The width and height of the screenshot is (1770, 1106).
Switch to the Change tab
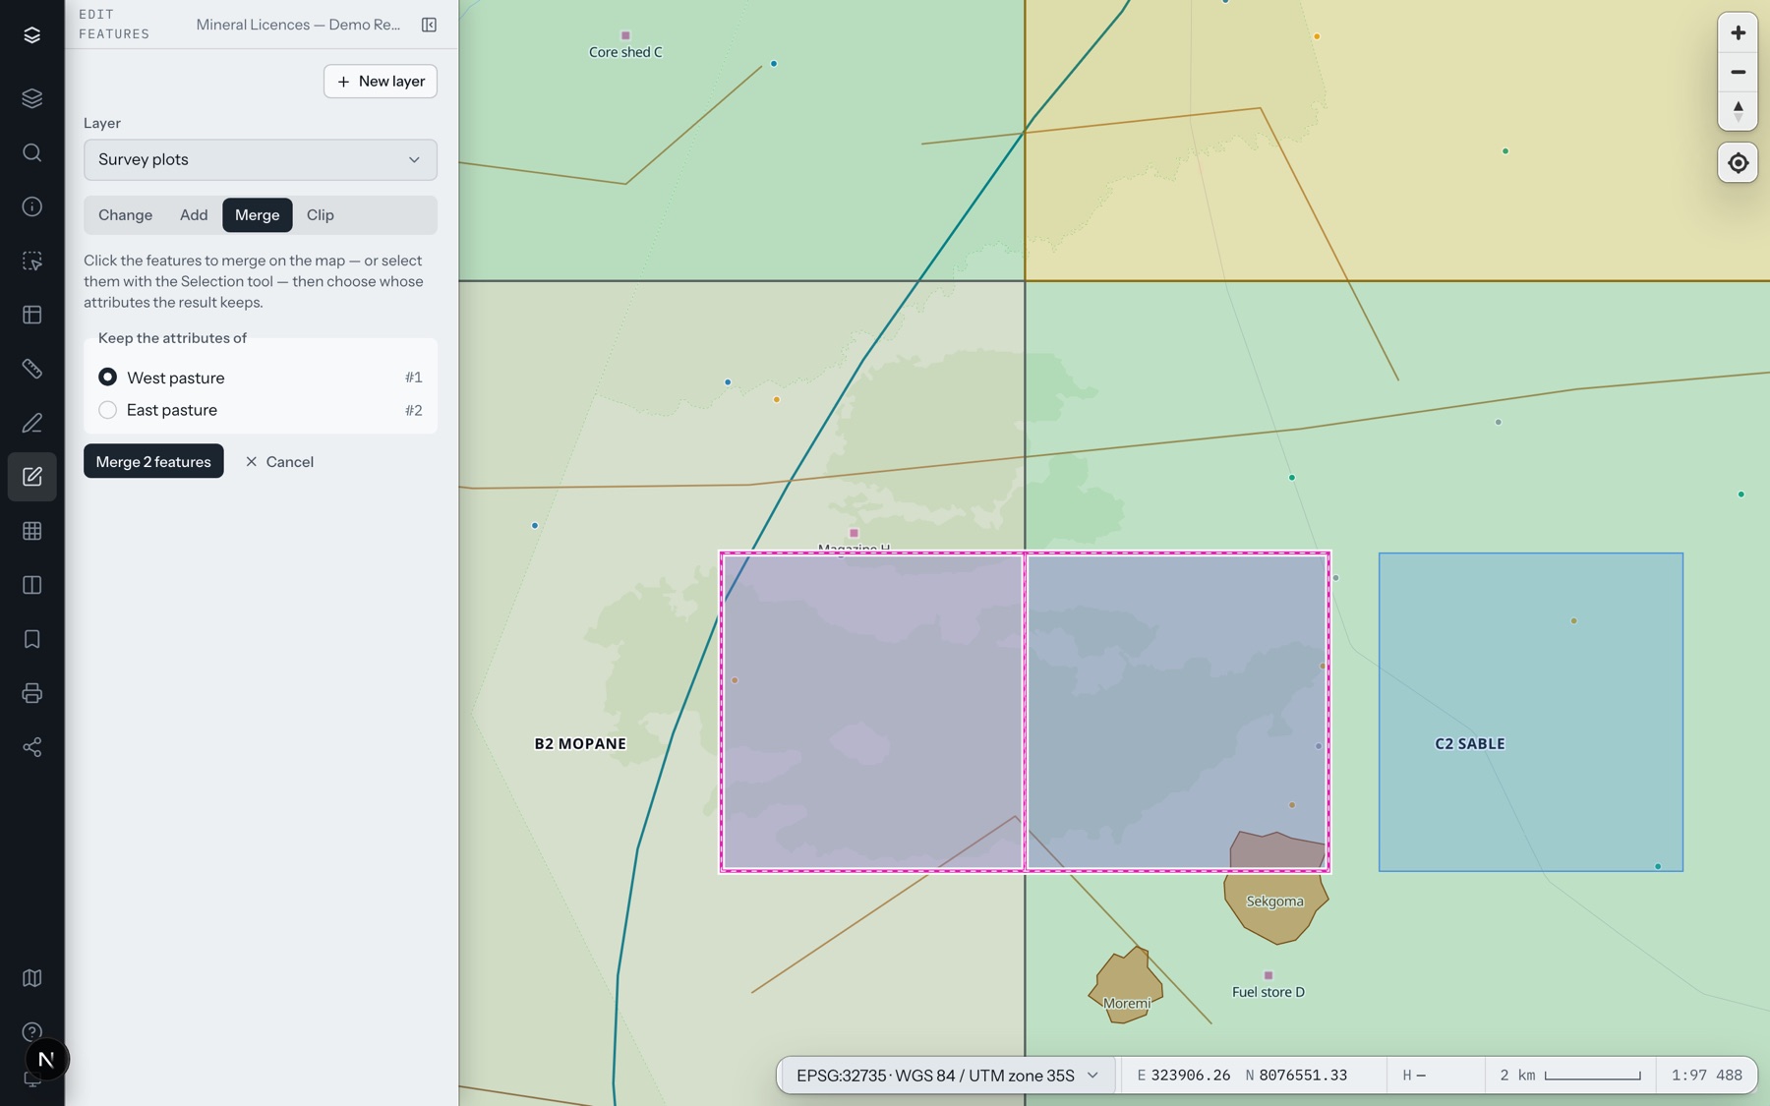pyautogui.click(x=125, y=215)
